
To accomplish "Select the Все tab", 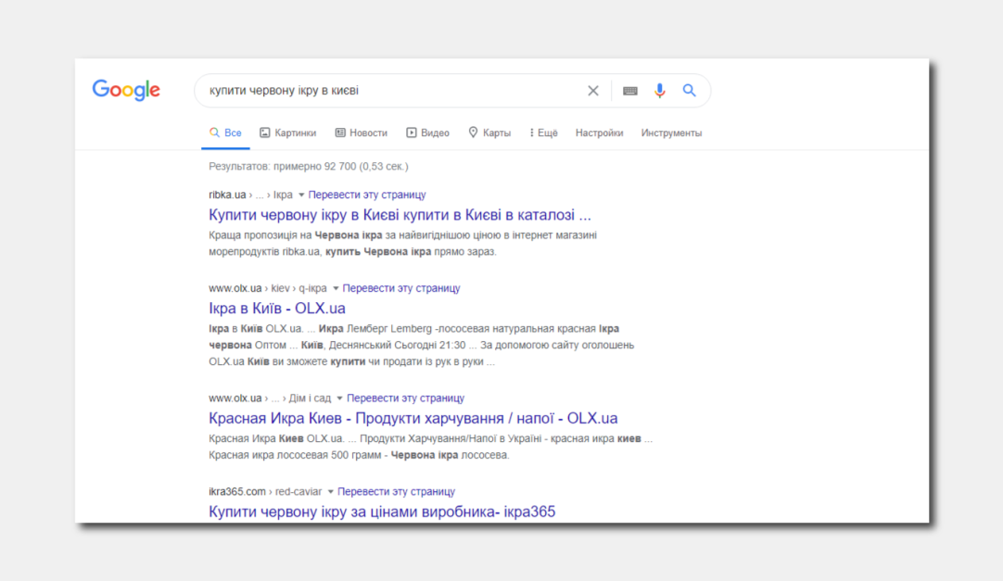I will click(x=225, y=133).
